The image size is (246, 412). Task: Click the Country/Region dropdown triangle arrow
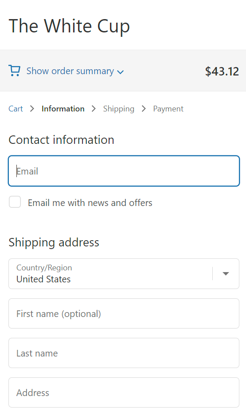[226, 274]
